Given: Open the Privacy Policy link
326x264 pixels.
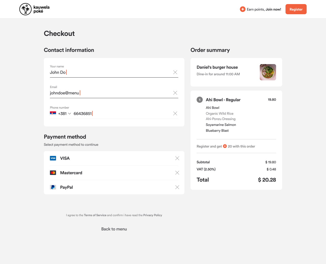Looking at the screenshot, I should pos(153,215).
